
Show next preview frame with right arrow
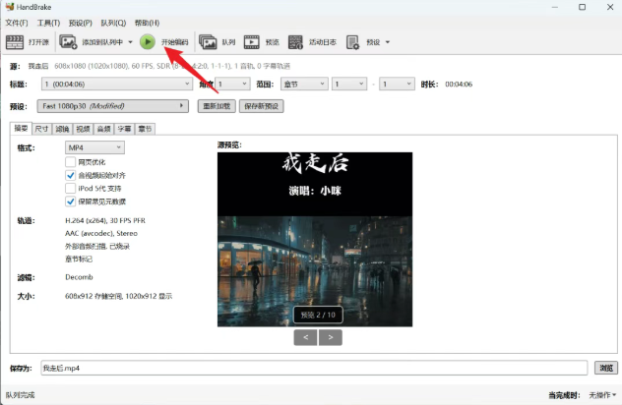331,337
